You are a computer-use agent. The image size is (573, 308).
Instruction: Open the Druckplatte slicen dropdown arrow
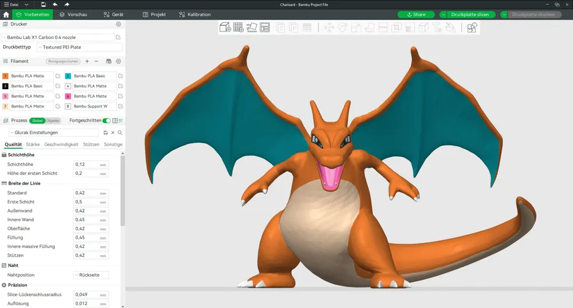pos(444,15)
